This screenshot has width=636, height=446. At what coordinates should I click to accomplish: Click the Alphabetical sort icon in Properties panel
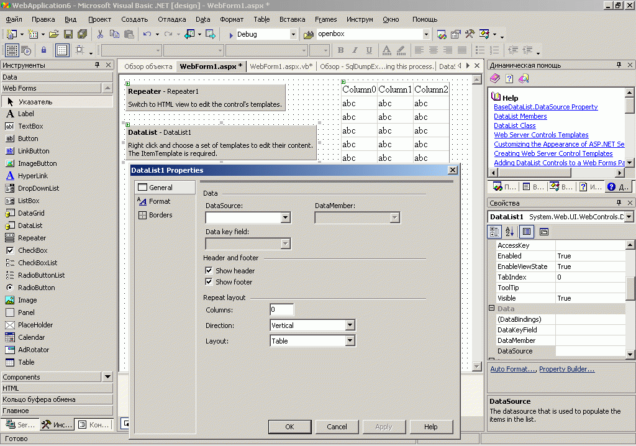coord(509,231)
